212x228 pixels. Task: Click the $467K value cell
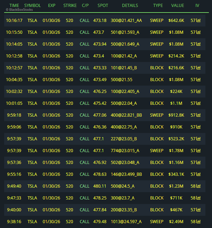(176, 210)
